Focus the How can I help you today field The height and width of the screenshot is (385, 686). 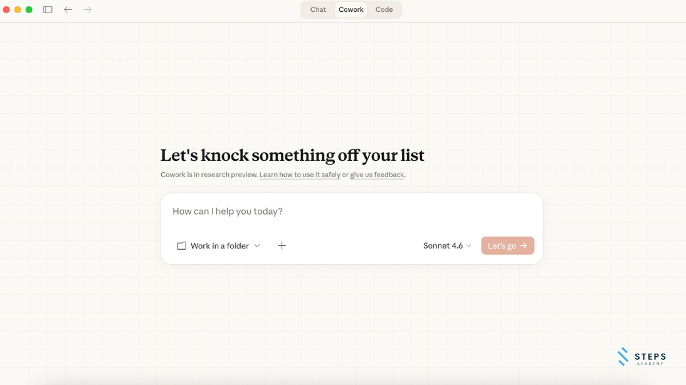point(351,212)
